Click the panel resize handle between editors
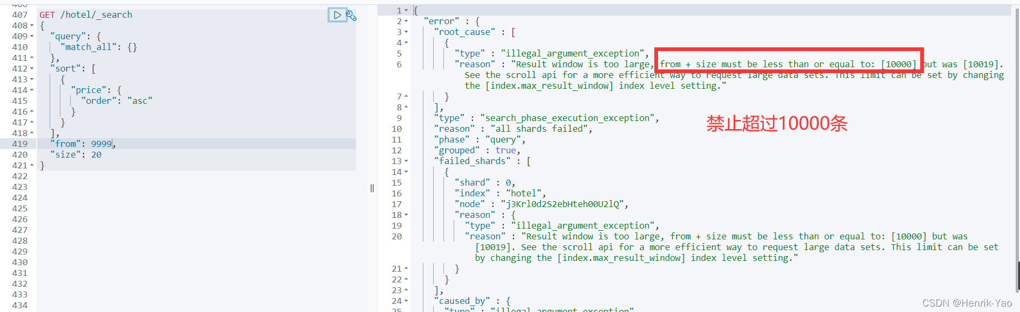 click(x=372, y=188)
